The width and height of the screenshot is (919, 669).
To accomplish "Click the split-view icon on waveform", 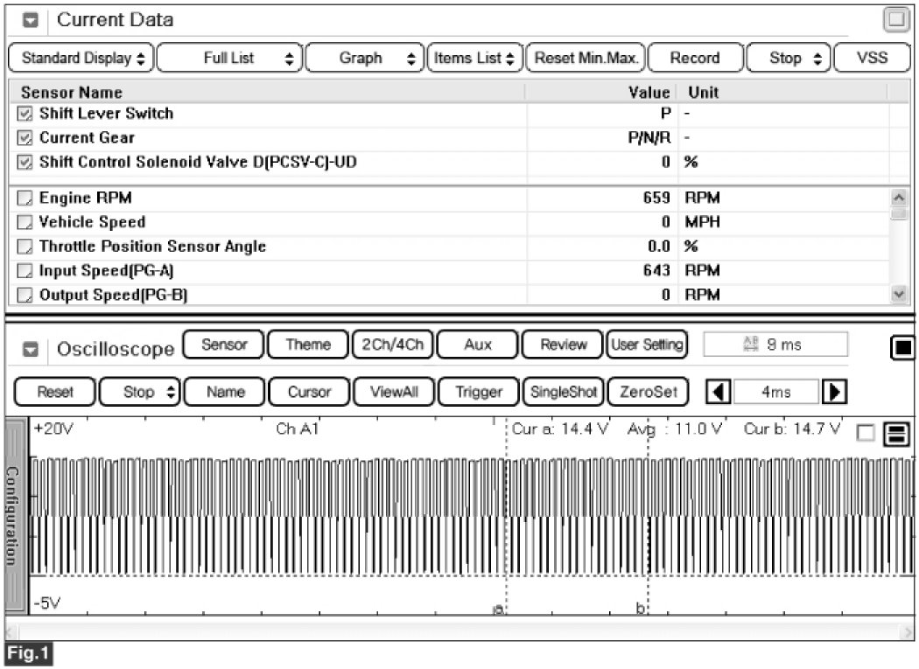I will 895,433.
